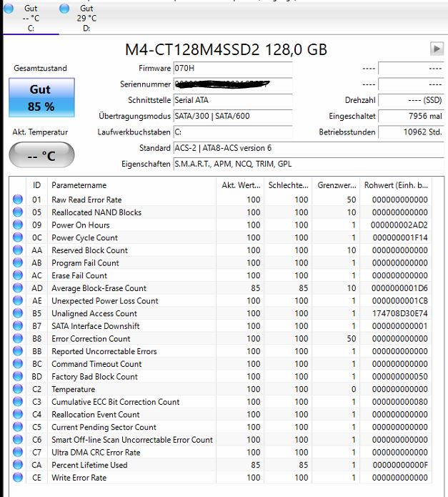This screenshot has height=497, width=448.
Task: Click raw value 000000002AD2
Action: 399,225
